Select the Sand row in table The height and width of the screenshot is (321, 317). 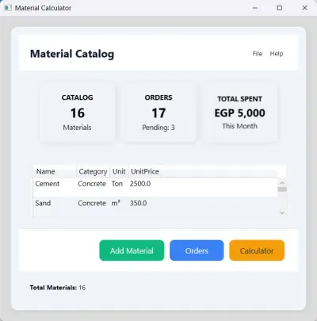(155, 207)
